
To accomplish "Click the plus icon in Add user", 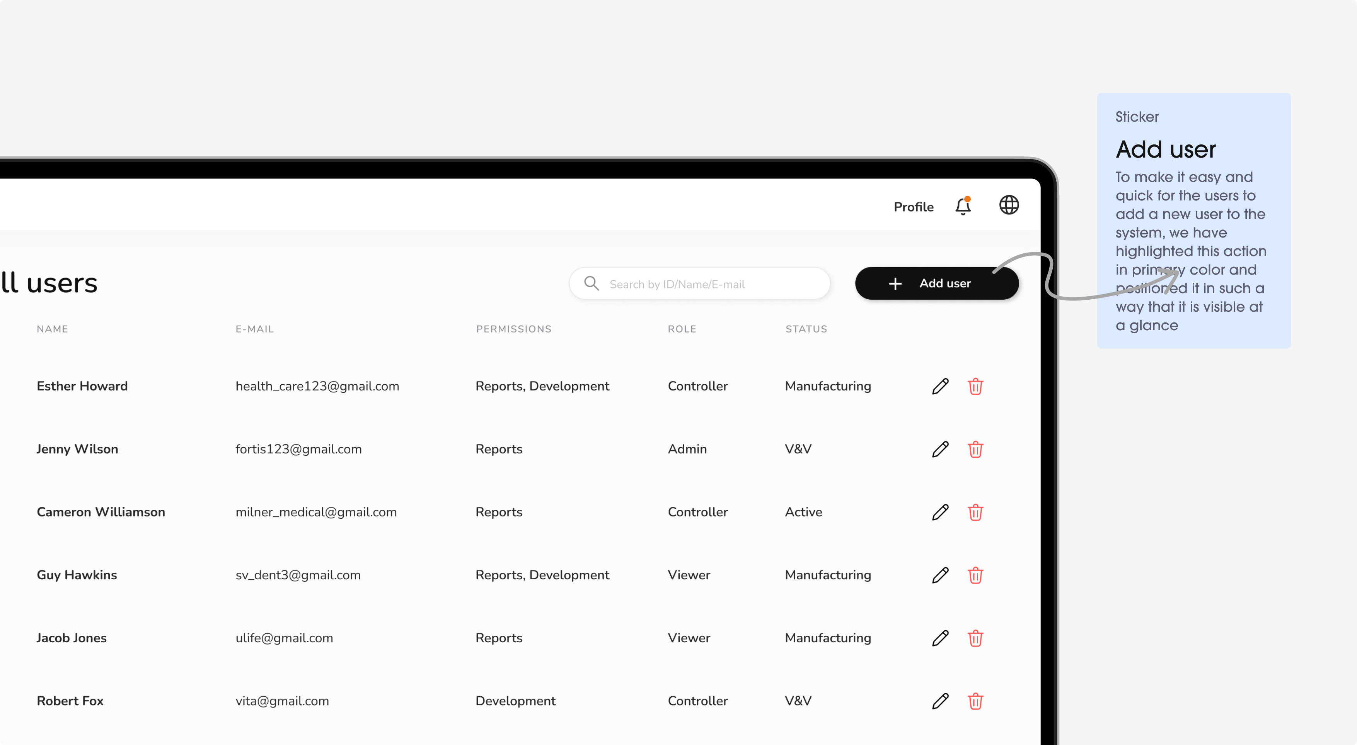I will (x=895, y=283).
